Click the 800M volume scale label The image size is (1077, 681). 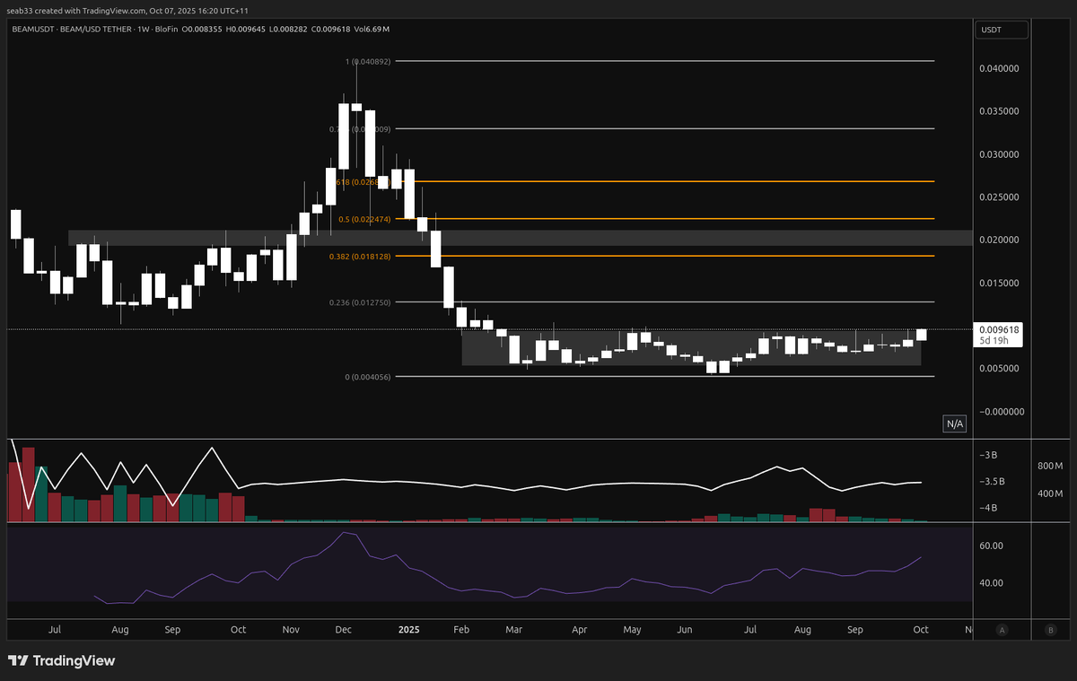[1050, 467]
